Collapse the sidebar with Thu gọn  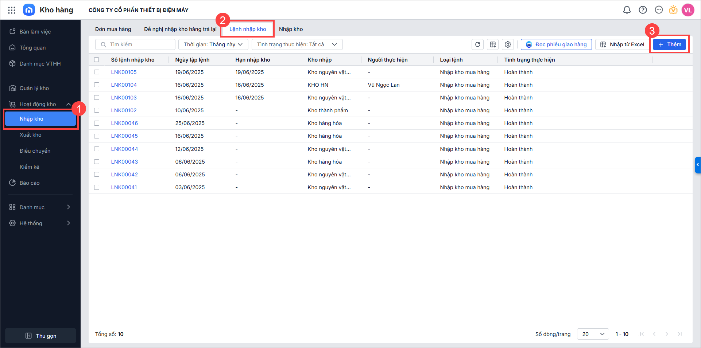tap(40, 336)
